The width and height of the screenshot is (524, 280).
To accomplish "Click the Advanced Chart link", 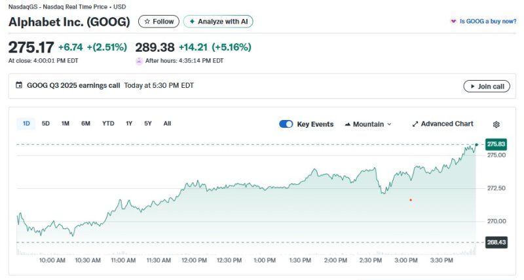I will point(447,124).
